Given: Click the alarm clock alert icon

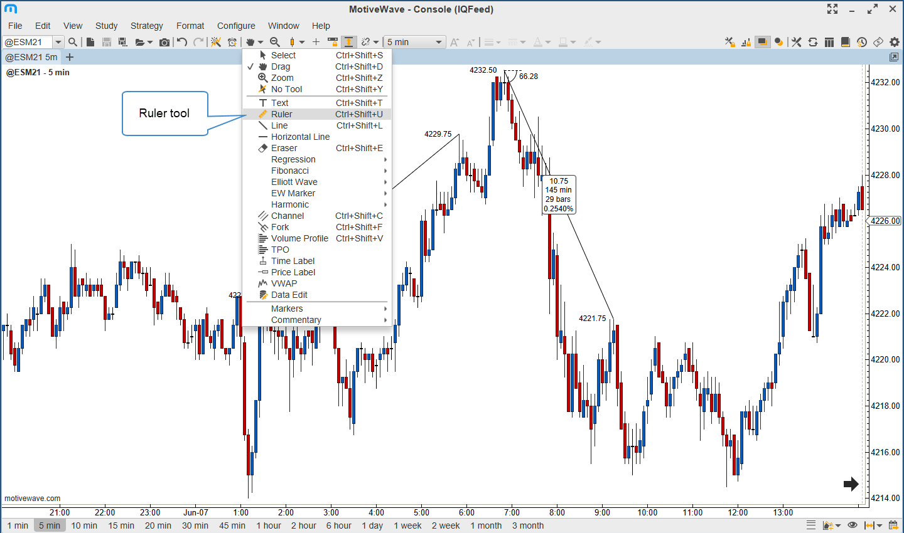Looking at the screenshot, I should tap(232, 42).
